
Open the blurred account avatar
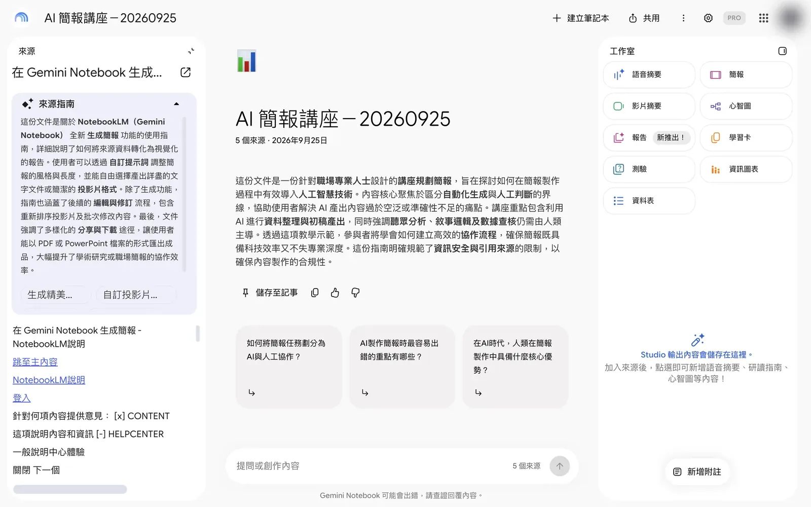tap(791, 18)
